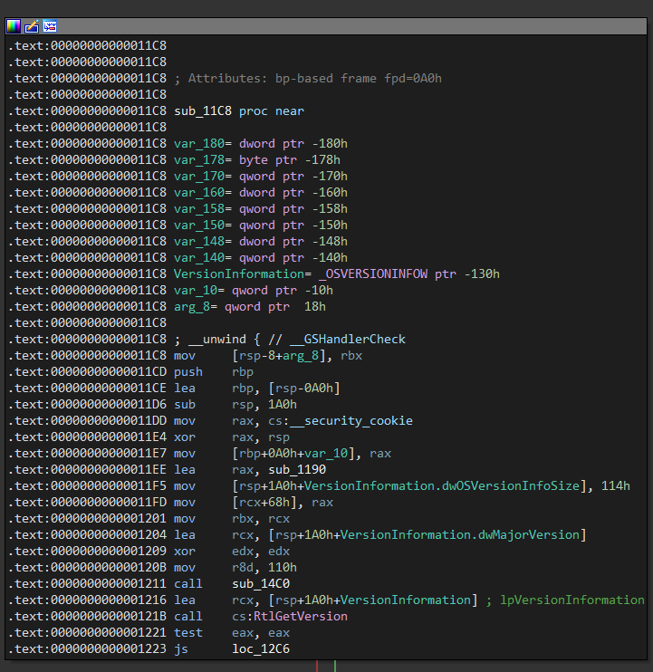Click the 'mov [rcx+68h], rax' instruction
The image size is (653, 672).
[254, 502]
